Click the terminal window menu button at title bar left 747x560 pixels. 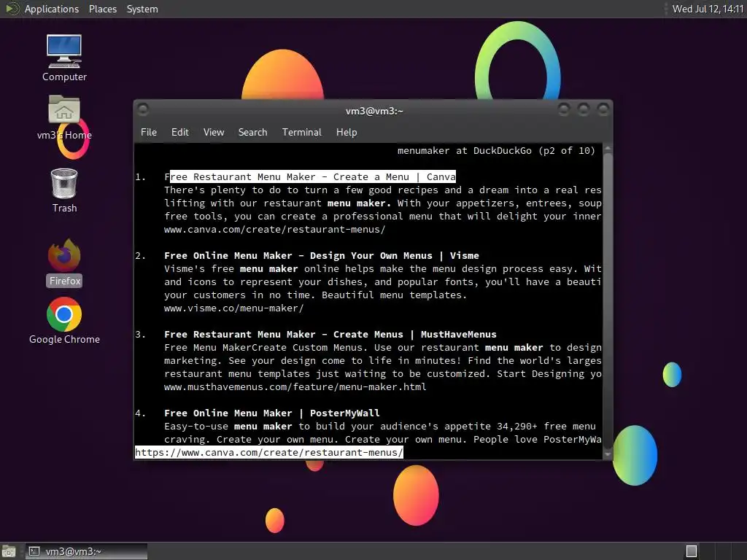[143, 110]
